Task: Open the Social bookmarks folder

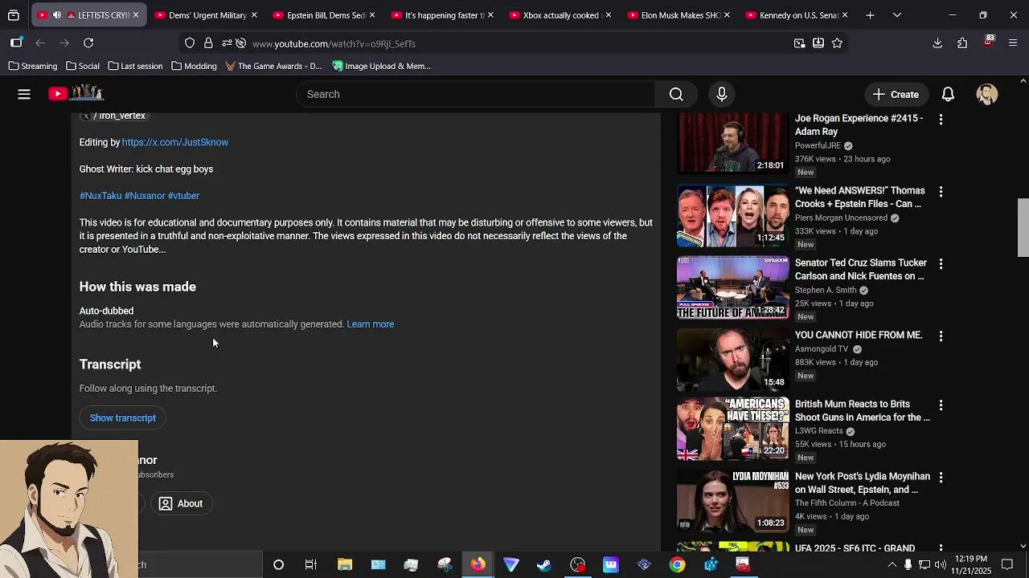Action: point(83,66)
